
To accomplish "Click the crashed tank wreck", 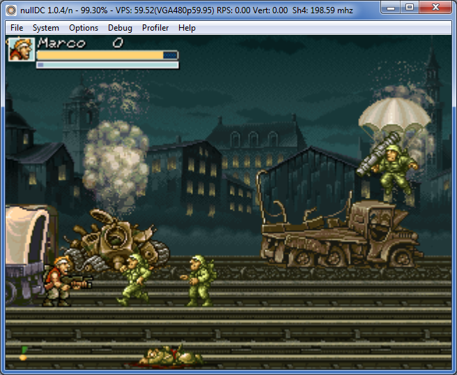I will (116, 240).
